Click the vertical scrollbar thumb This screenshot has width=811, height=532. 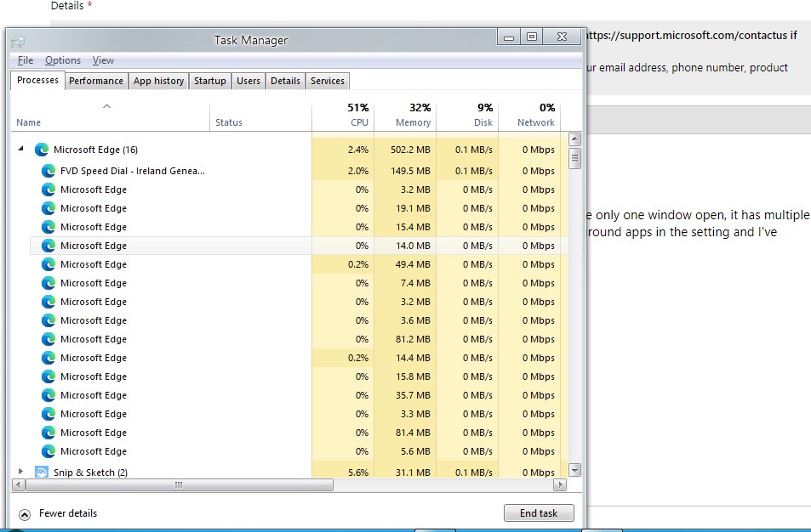click(574, 158)
